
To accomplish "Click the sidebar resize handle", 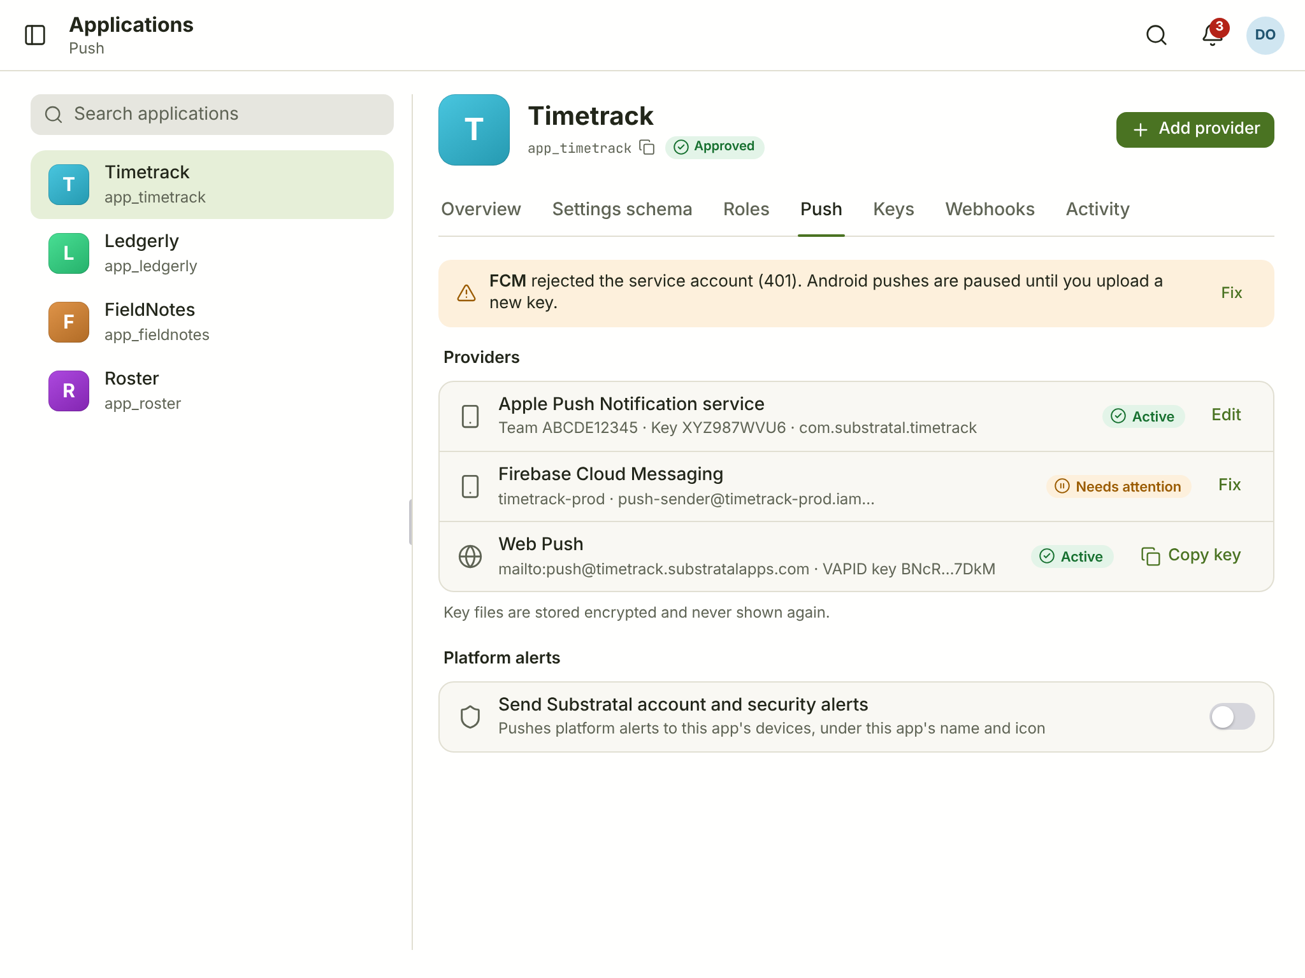I will pyautogui.click(x=411, y=522).
